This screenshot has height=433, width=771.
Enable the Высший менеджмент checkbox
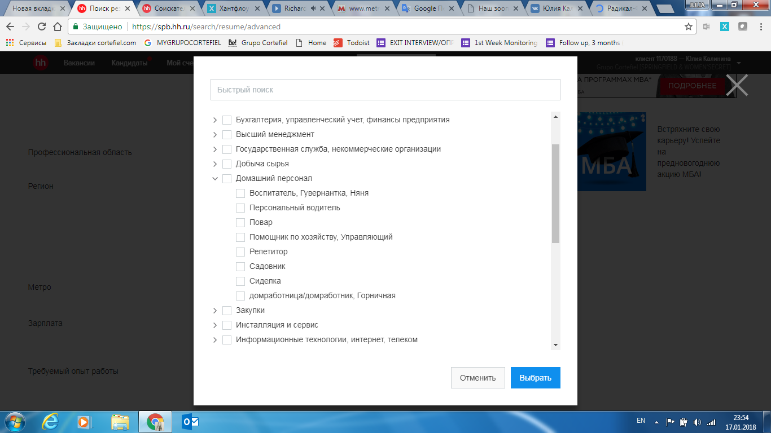227,134
